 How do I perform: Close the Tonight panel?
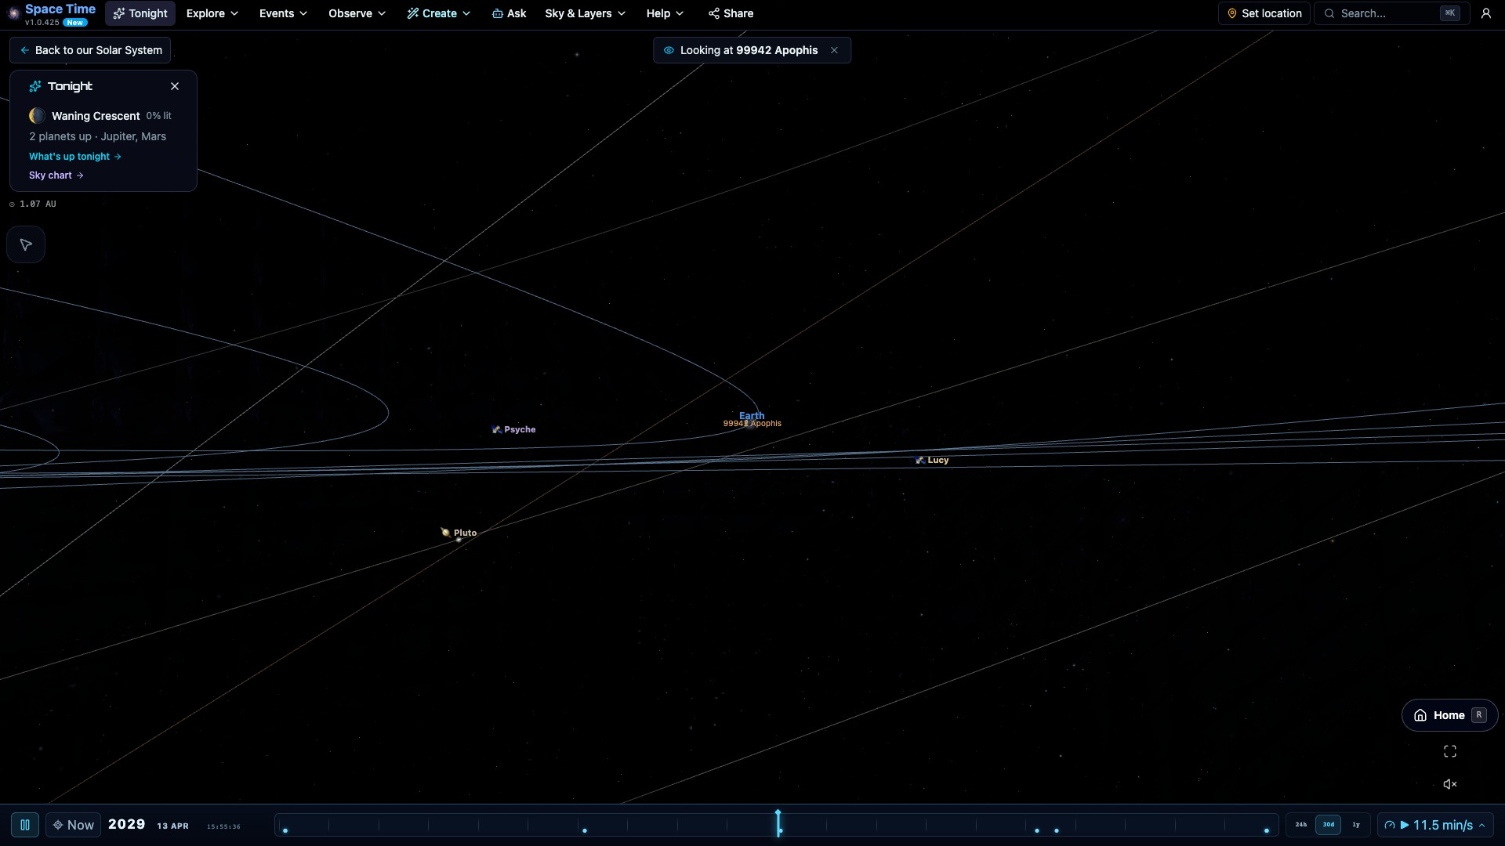click(x=175, y=86)
